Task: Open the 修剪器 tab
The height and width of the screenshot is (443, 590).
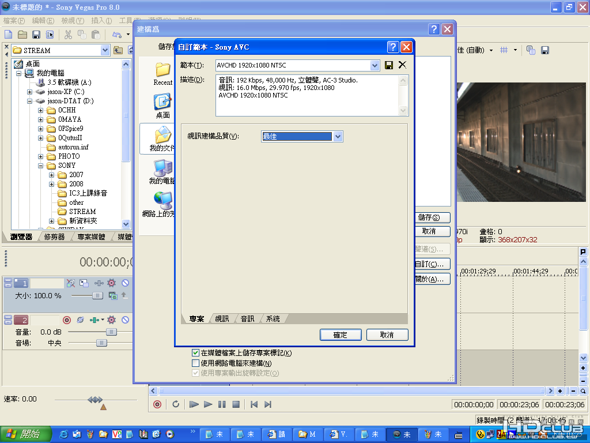Action: click(x=55, y=237)
